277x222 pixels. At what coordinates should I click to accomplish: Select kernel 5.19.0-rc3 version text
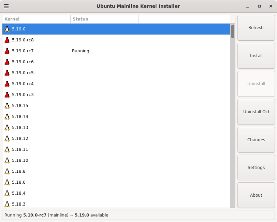pyautogui.click(x=23, y=95)
